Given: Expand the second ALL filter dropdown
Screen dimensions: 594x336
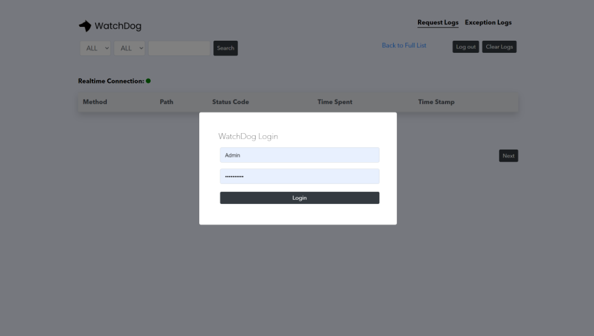Looking at the screenshot, I should 129,48.
